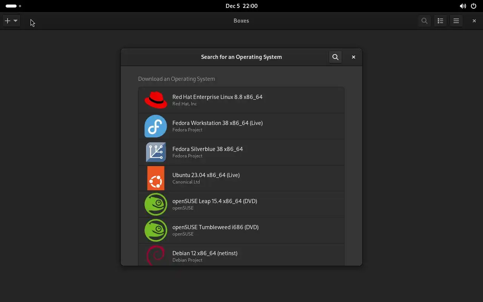
Task: Click the Activities workspace indicator
Action: [13, 6]
